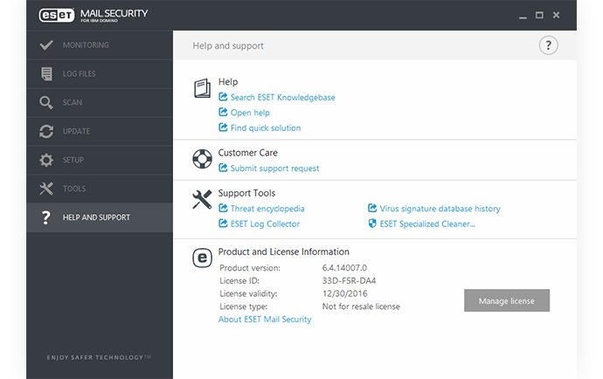Click the 'Customer Care' heading
603x379 pixels.
coord(247,153)
